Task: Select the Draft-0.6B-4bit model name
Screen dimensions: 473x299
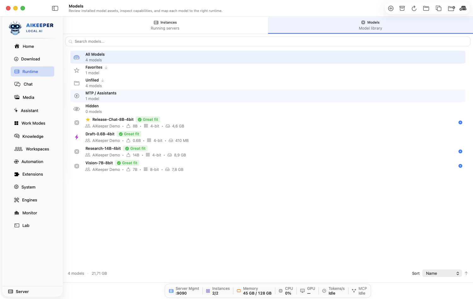Action: point(100,134)
